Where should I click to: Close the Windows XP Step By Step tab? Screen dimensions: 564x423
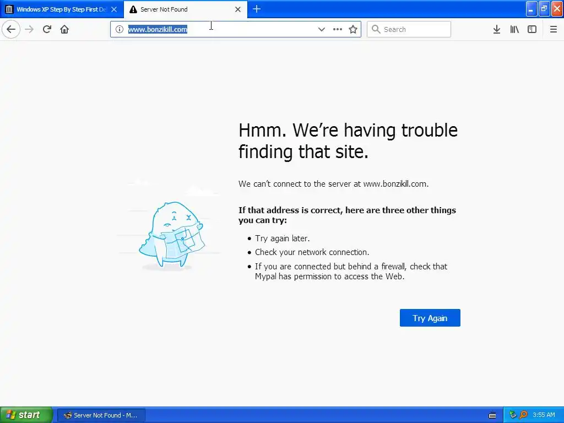click(114, 9)
